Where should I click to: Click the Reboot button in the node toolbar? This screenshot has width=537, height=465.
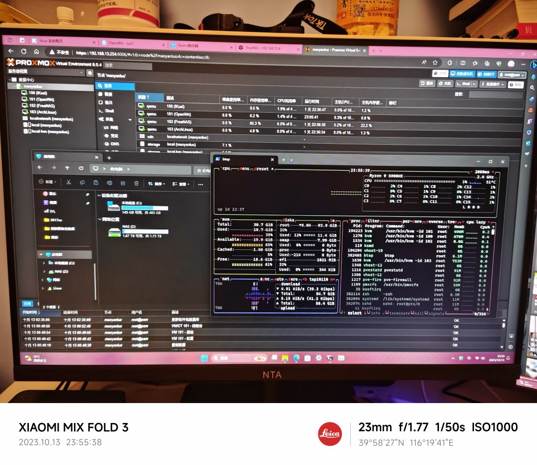click(427, 83)
